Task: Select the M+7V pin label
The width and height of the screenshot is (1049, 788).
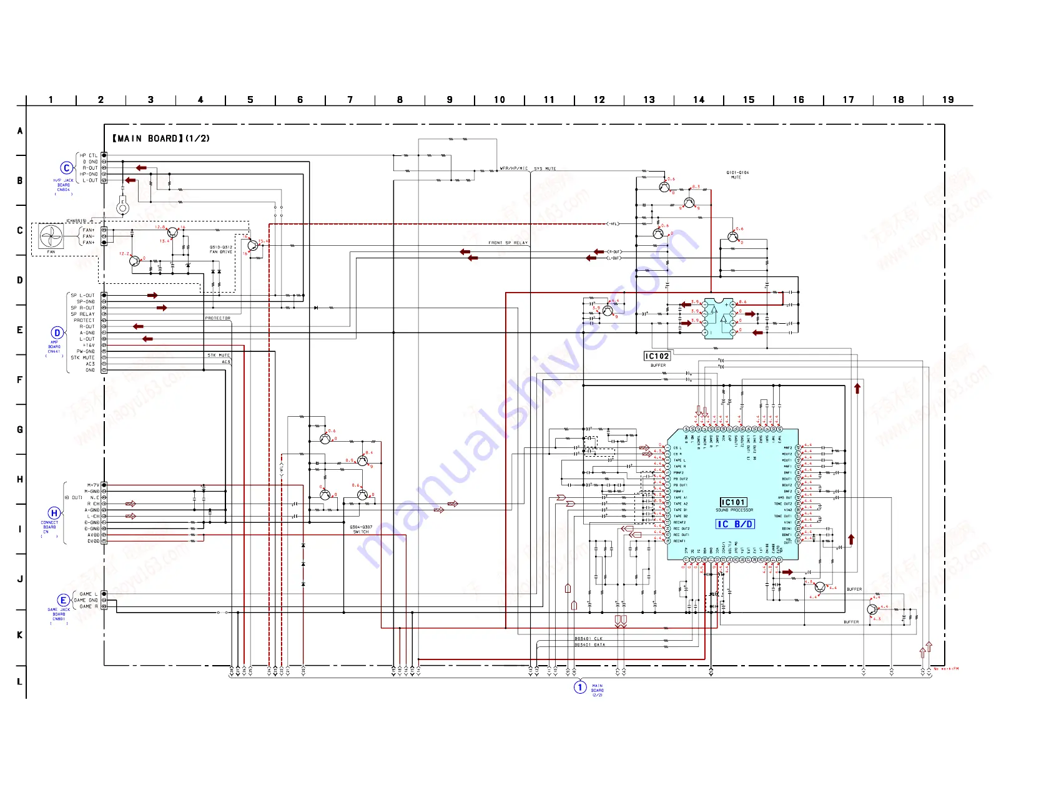Action: coord(93,485)
